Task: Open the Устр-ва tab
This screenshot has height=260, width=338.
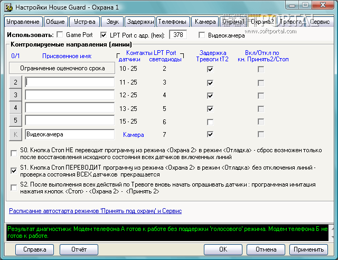Action: pos(84,22)
